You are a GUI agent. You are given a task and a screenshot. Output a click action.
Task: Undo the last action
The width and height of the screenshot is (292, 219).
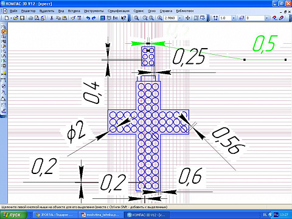coord(88,18)
